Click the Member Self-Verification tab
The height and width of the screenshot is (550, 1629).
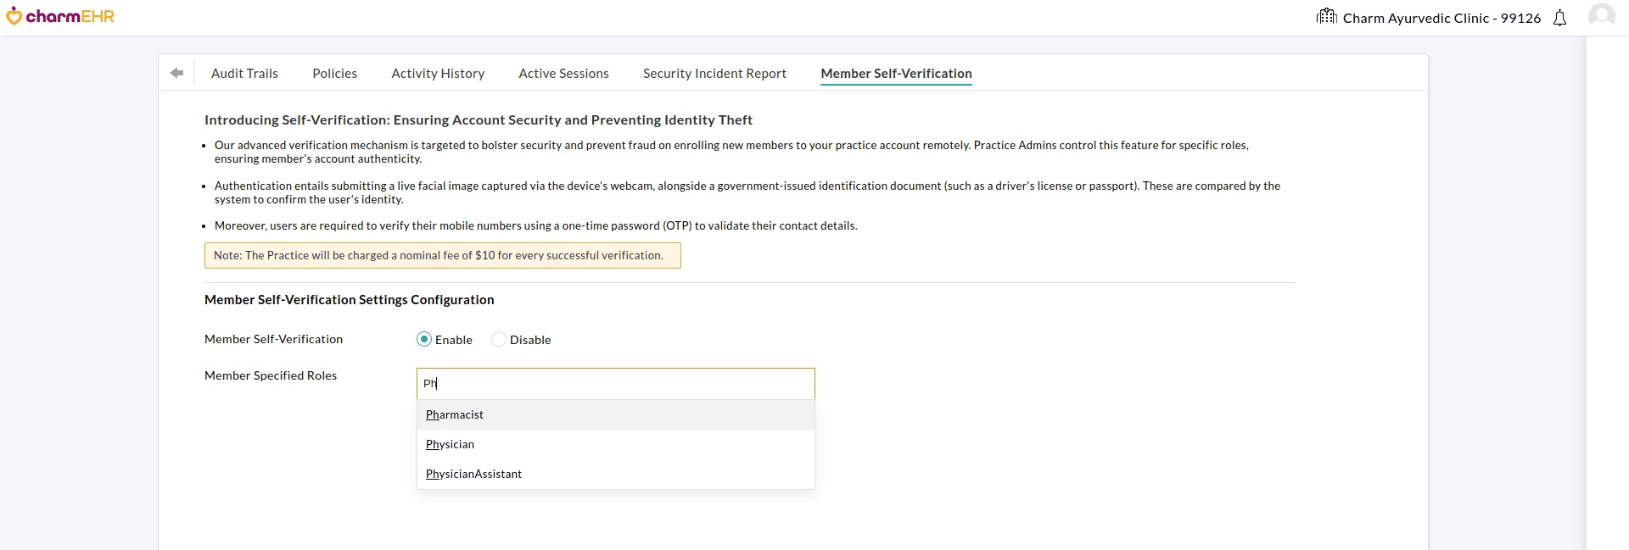(896, 74)
